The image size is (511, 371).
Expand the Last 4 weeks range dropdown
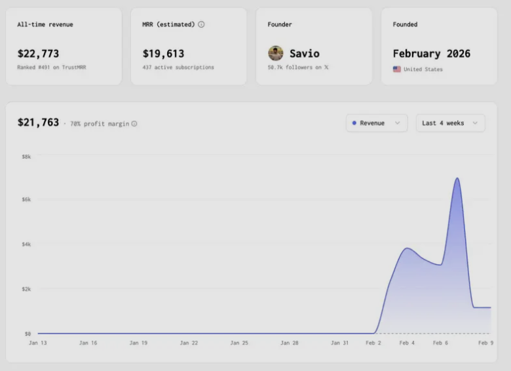point(450,123)
